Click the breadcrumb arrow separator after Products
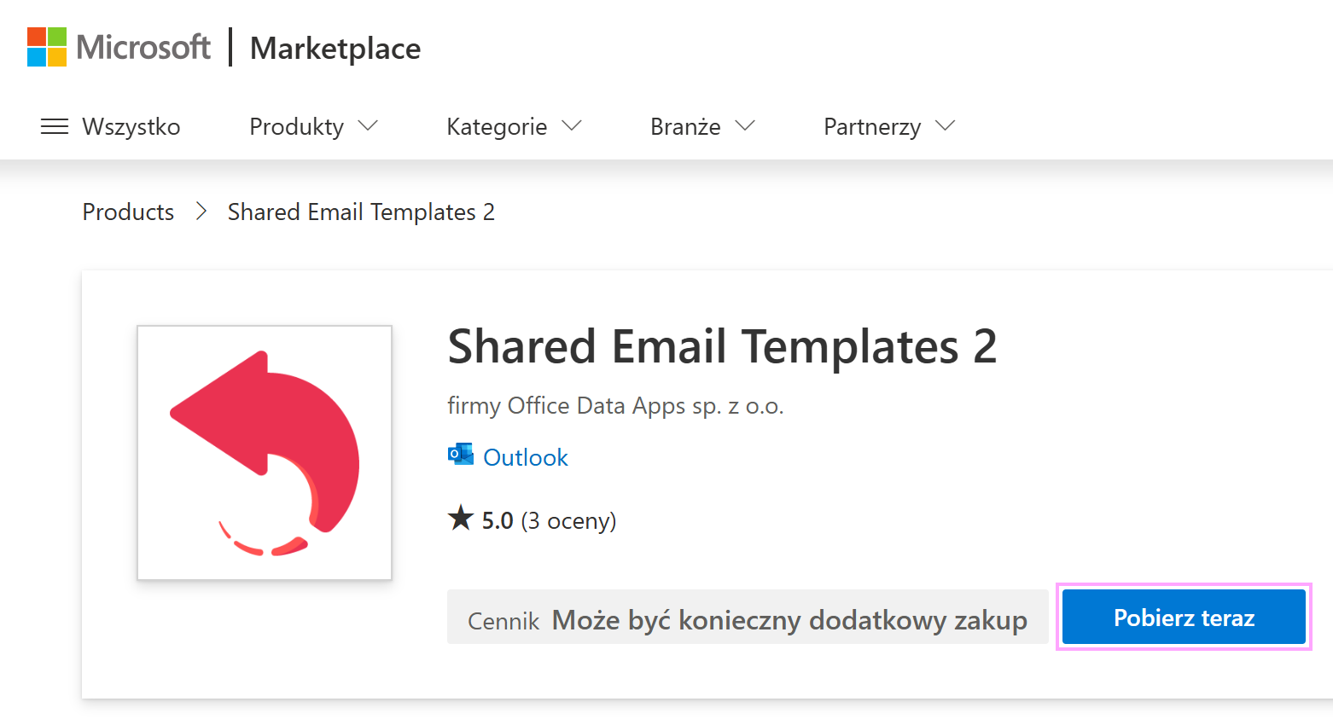 tap(201, 212)
